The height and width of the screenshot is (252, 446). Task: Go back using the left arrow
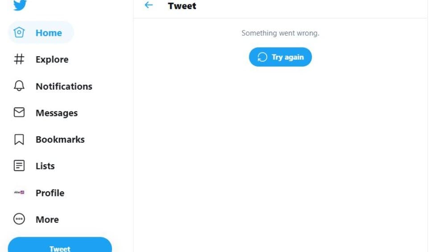[149, 5]
